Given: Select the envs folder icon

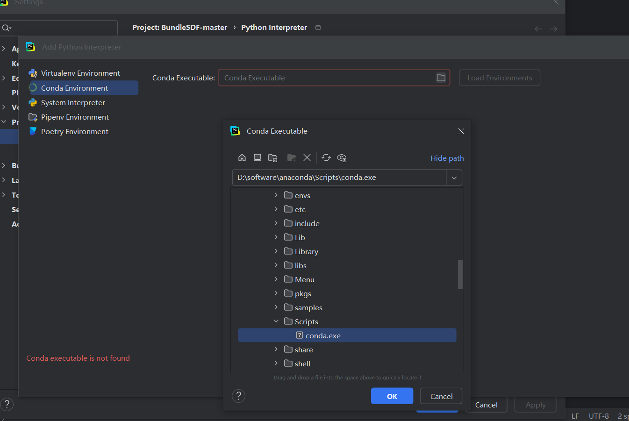Looking at the screenshot, I should (288, 195).
